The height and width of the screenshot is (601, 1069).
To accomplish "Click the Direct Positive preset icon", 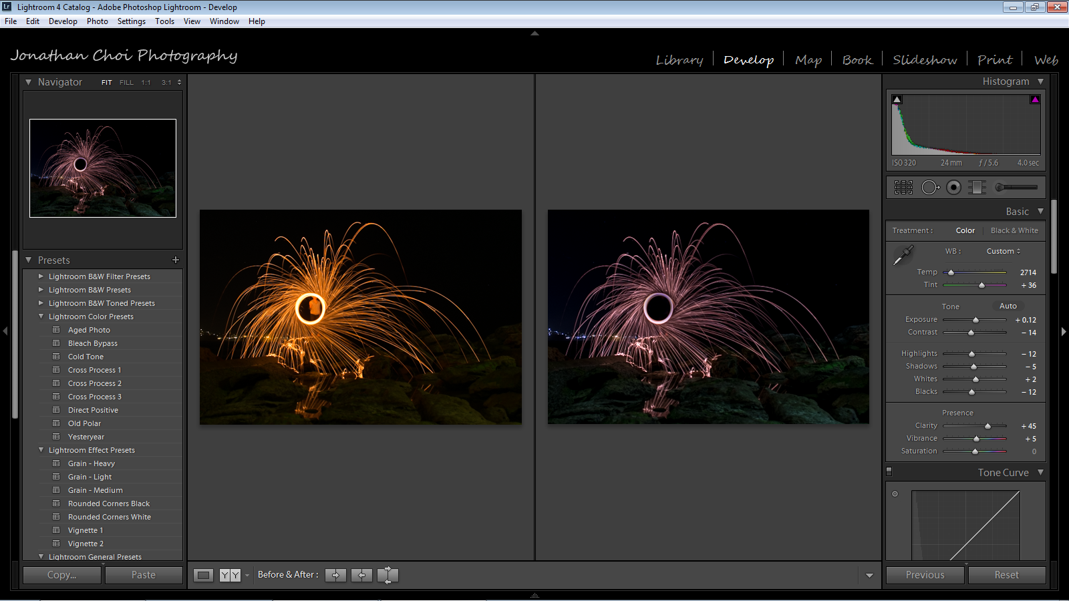I will pos(56,410).
